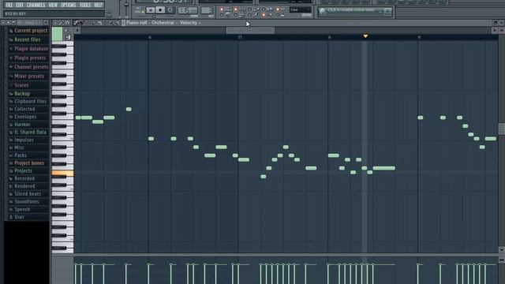Open the FILE menu
505x284 pixels.
(9, 6)
